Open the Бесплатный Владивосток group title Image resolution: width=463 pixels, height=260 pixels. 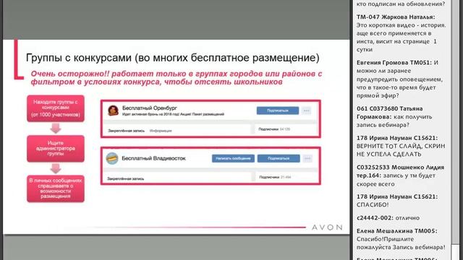153,158
